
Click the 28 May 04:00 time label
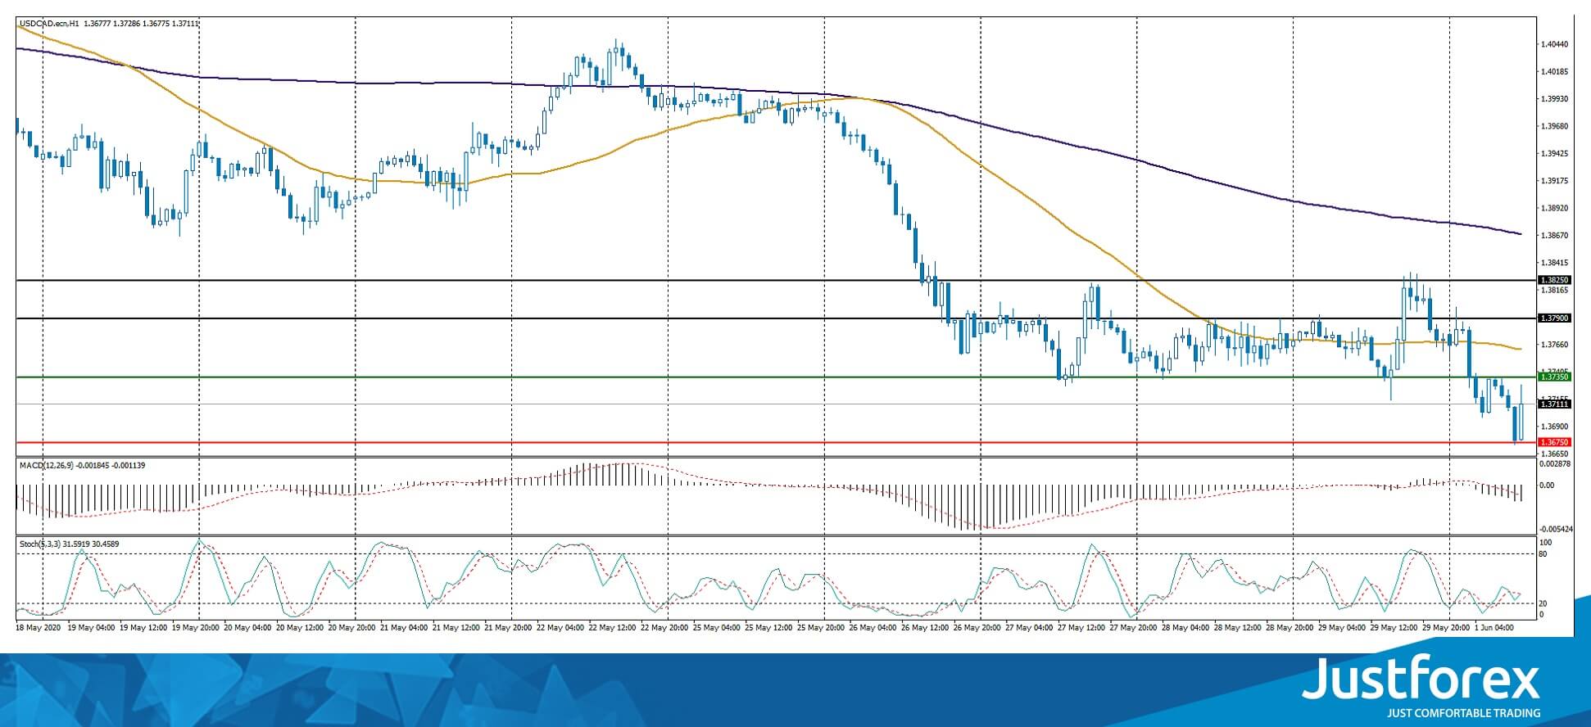coord(1187,628)
